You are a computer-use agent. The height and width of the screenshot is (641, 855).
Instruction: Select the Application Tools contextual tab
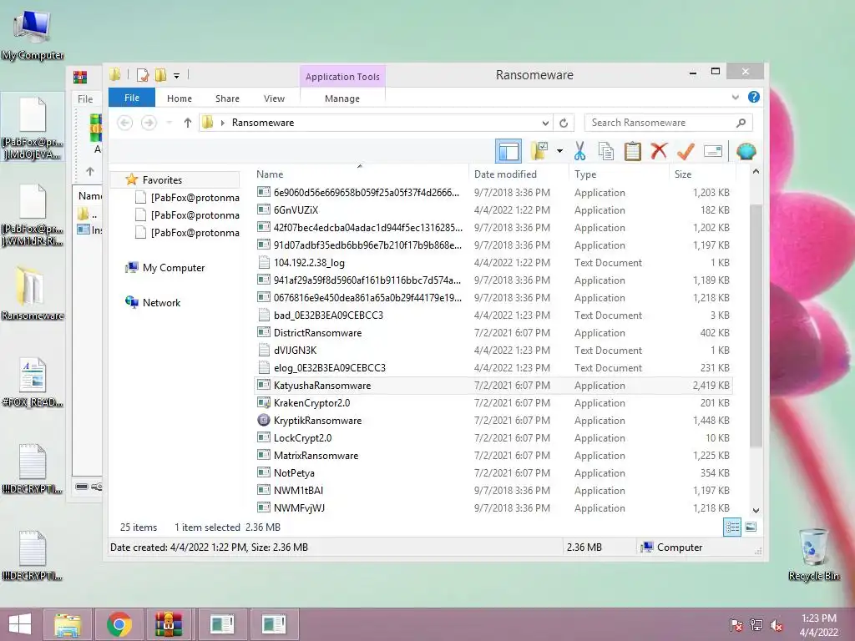pyautogui.click(x=342, y=77)
